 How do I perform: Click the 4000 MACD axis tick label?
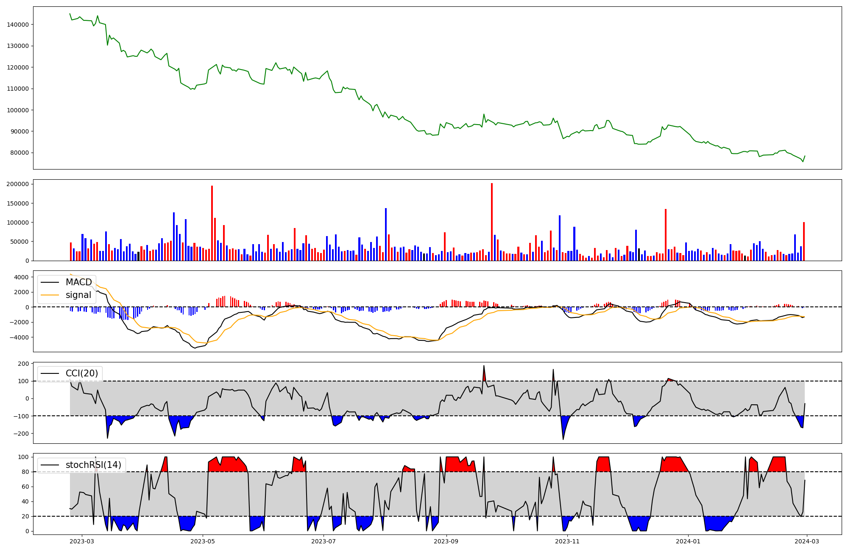point(21,277)
